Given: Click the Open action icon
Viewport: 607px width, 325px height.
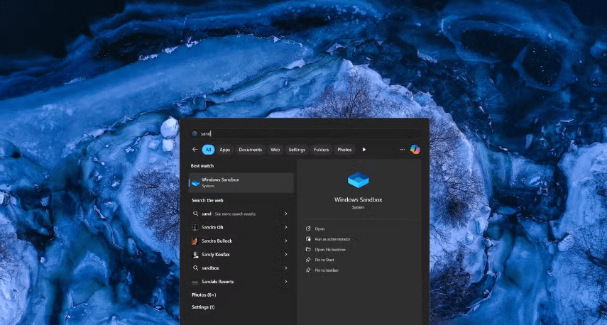Looking at the screenshot, I should pos(308,228).
